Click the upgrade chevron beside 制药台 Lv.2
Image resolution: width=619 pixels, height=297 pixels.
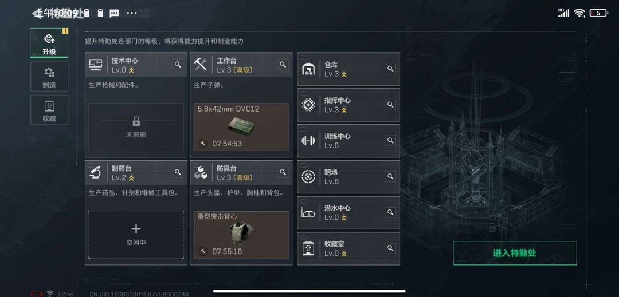click(x=131, y=178)
